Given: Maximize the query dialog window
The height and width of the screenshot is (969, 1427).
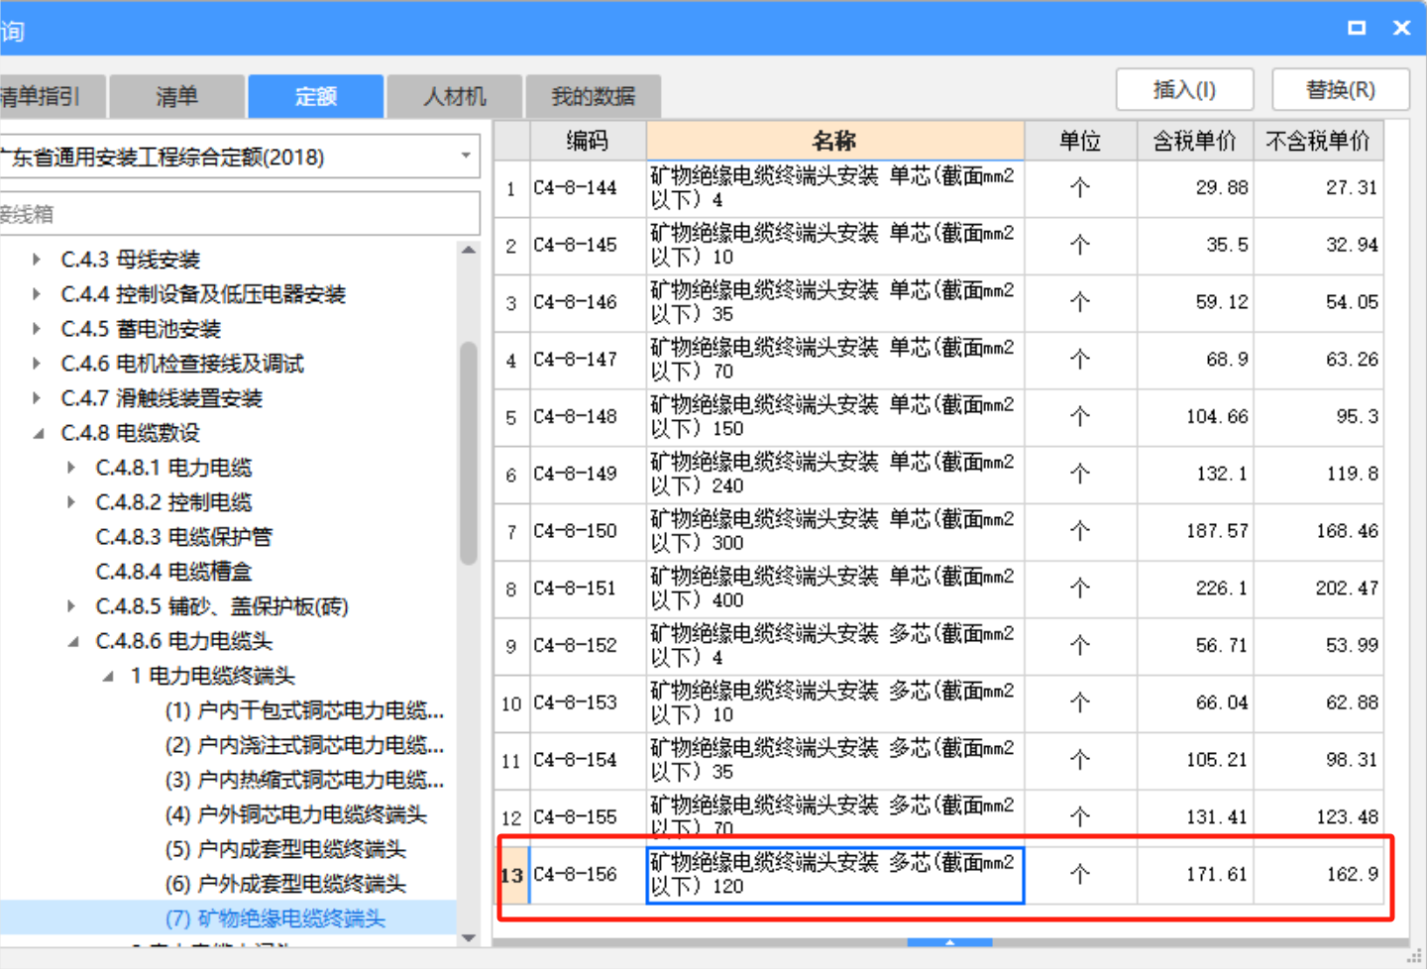Looking at the screenshot, I should tap(1357, 28).
